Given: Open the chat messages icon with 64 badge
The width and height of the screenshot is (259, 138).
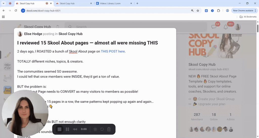Looking at the screenshot, I should [x=214, y=27].
